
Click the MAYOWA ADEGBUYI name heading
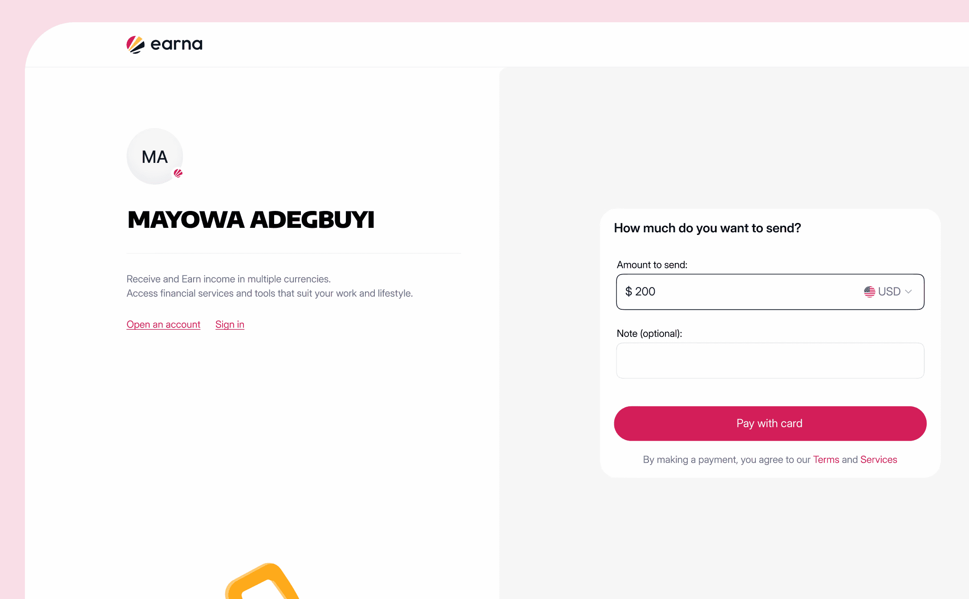click(251, 220)
